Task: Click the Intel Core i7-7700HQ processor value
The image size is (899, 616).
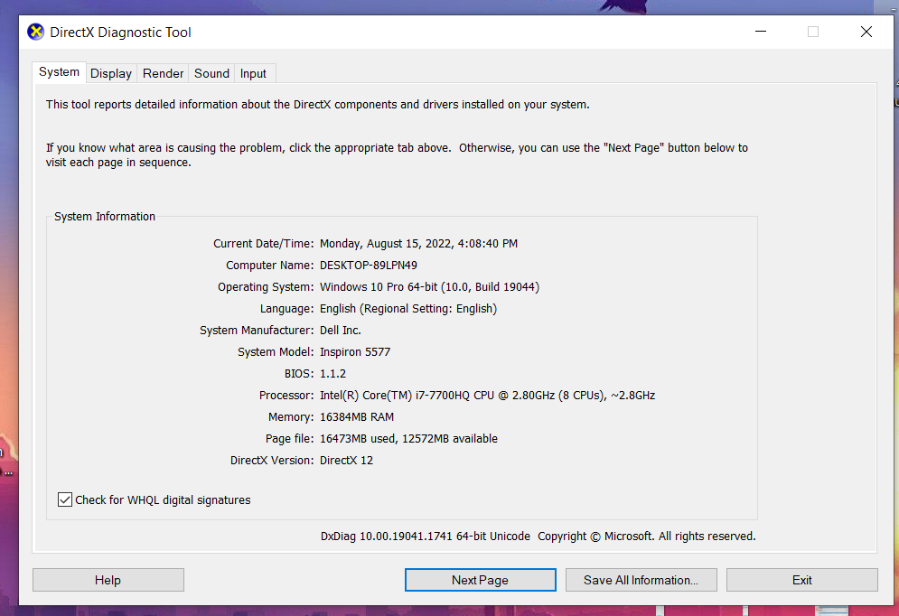Action: click(487, 396)
